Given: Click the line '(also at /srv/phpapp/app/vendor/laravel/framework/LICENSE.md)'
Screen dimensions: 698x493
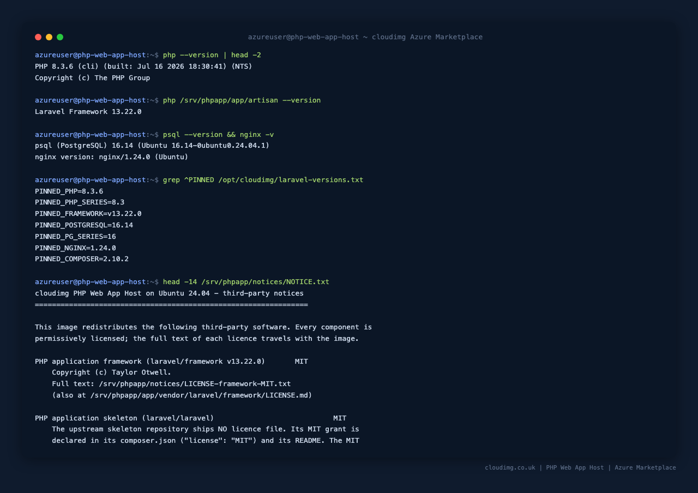Looking at the screenshot, I should pos(182,395).
